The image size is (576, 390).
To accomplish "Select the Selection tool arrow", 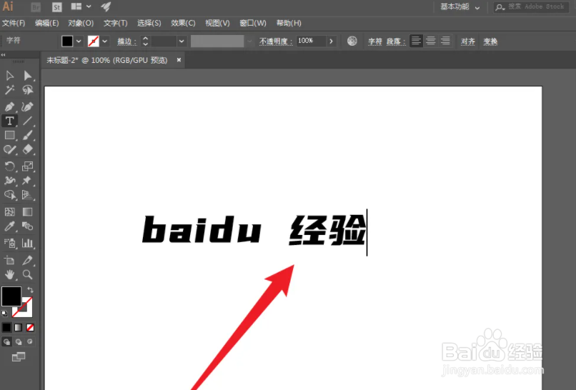I will [10, 76].
